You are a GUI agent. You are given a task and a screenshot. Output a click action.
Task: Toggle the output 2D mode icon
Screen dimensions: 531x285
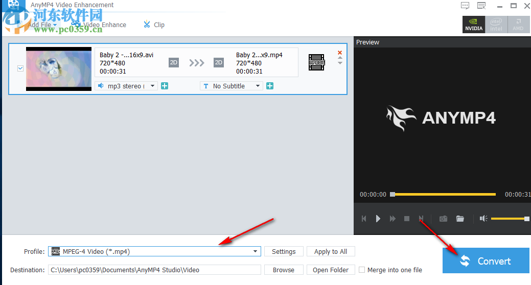[x=219, y=63]
